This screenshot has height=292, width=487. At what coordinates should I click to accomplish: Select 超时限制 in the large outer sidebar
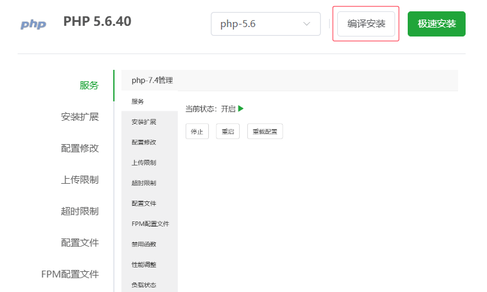tap(80, 211)
